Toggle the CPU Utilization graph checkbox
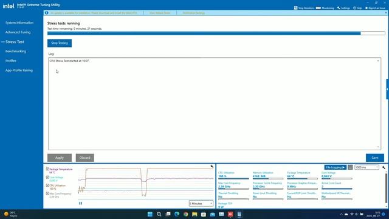The image size is (389, 219). 47,185
